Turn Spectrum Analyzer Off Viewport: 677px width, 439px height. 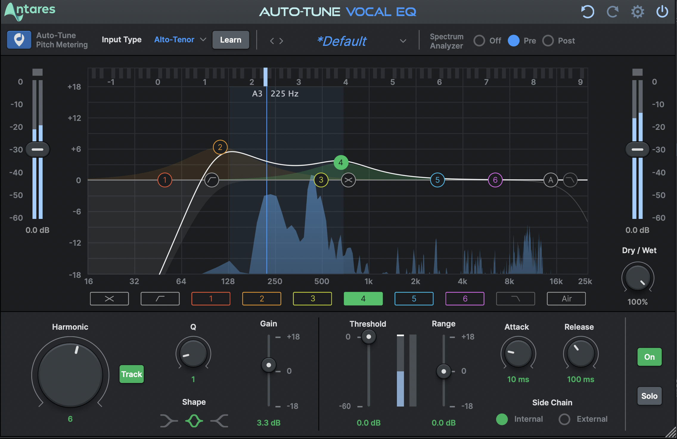(x=479, y=41)
